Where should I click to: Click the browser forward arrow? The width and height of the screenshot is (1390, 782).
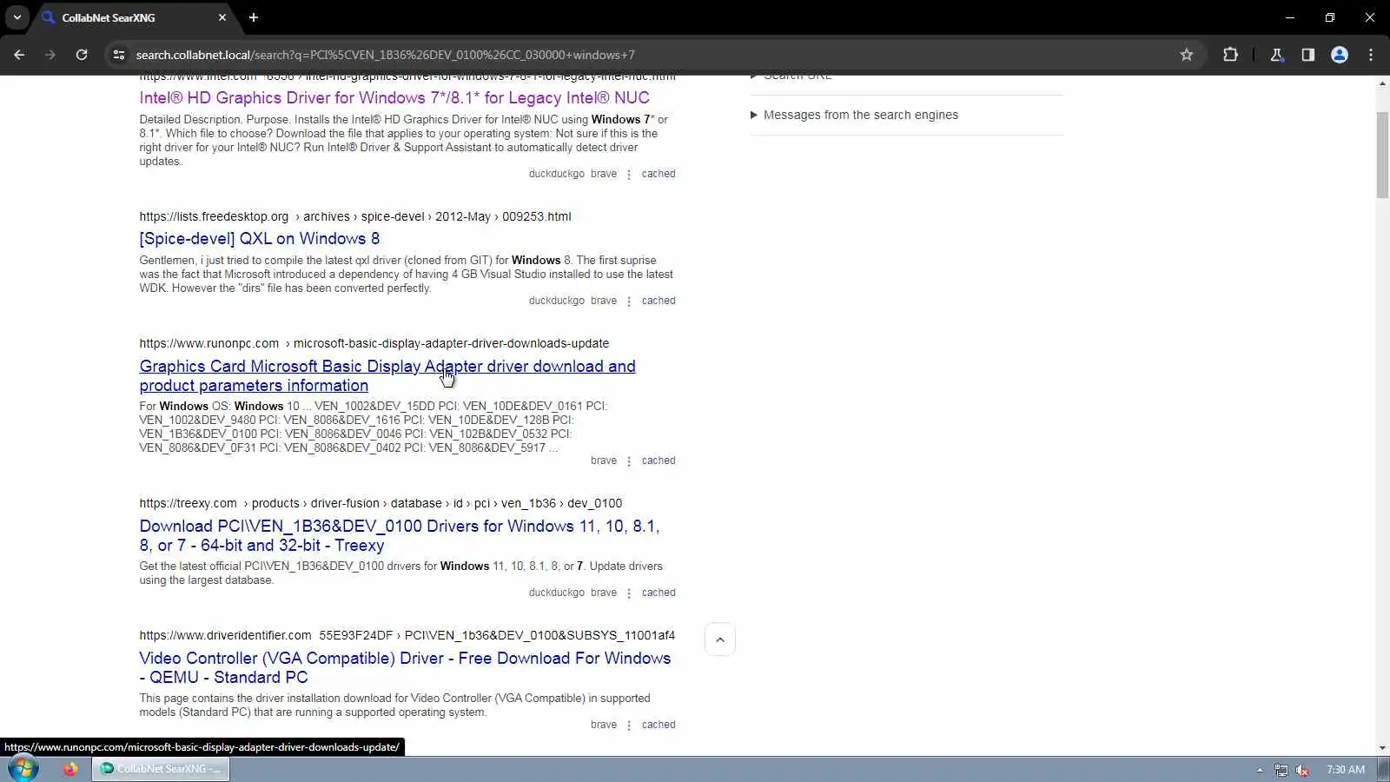50,55
